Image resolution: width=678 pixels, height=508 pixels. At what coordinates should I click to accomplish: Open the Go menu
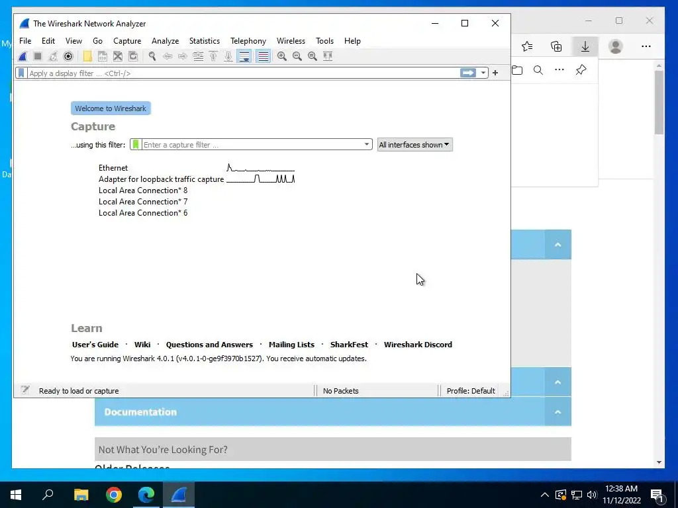point(98,40)
